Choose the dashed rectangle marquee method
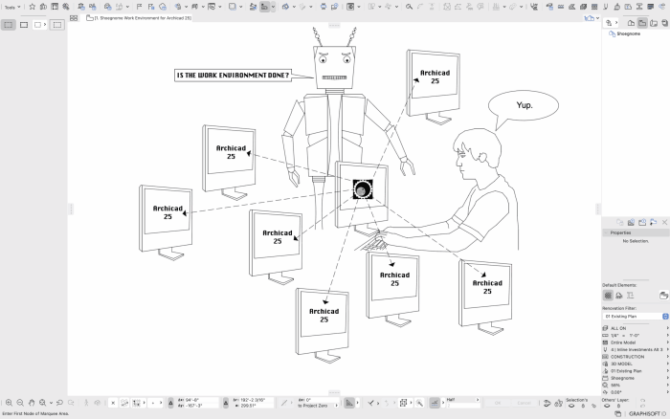Screen dimensions: 670x419 tap(56, 25)
